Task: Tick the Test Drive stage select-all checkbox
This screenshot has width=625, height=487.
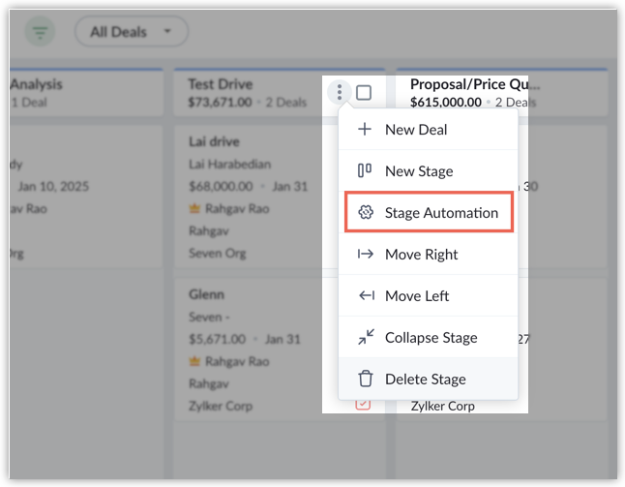Action: pos(364,93)
